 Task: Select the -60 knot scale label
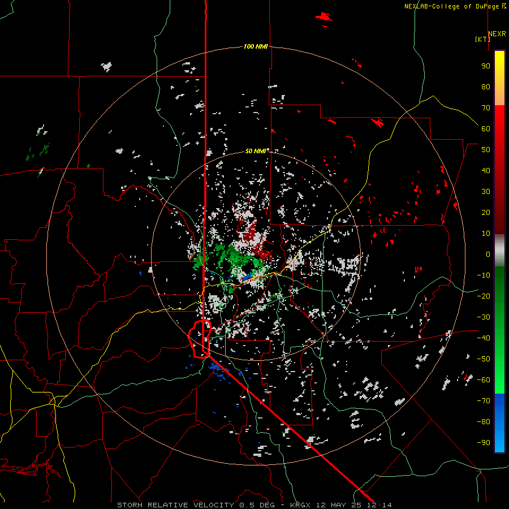484,380
